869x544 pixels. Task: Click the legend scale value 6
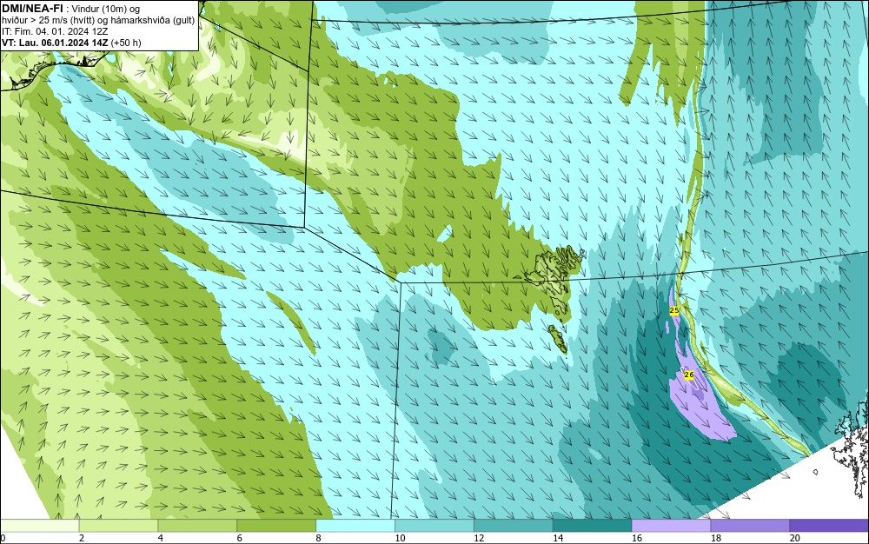[240, 538]
